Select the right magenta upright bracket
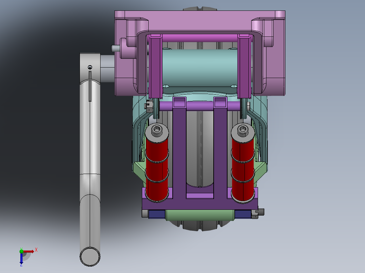Image resolution: width=365 pixels, height=273 pixels. [244, 66]
